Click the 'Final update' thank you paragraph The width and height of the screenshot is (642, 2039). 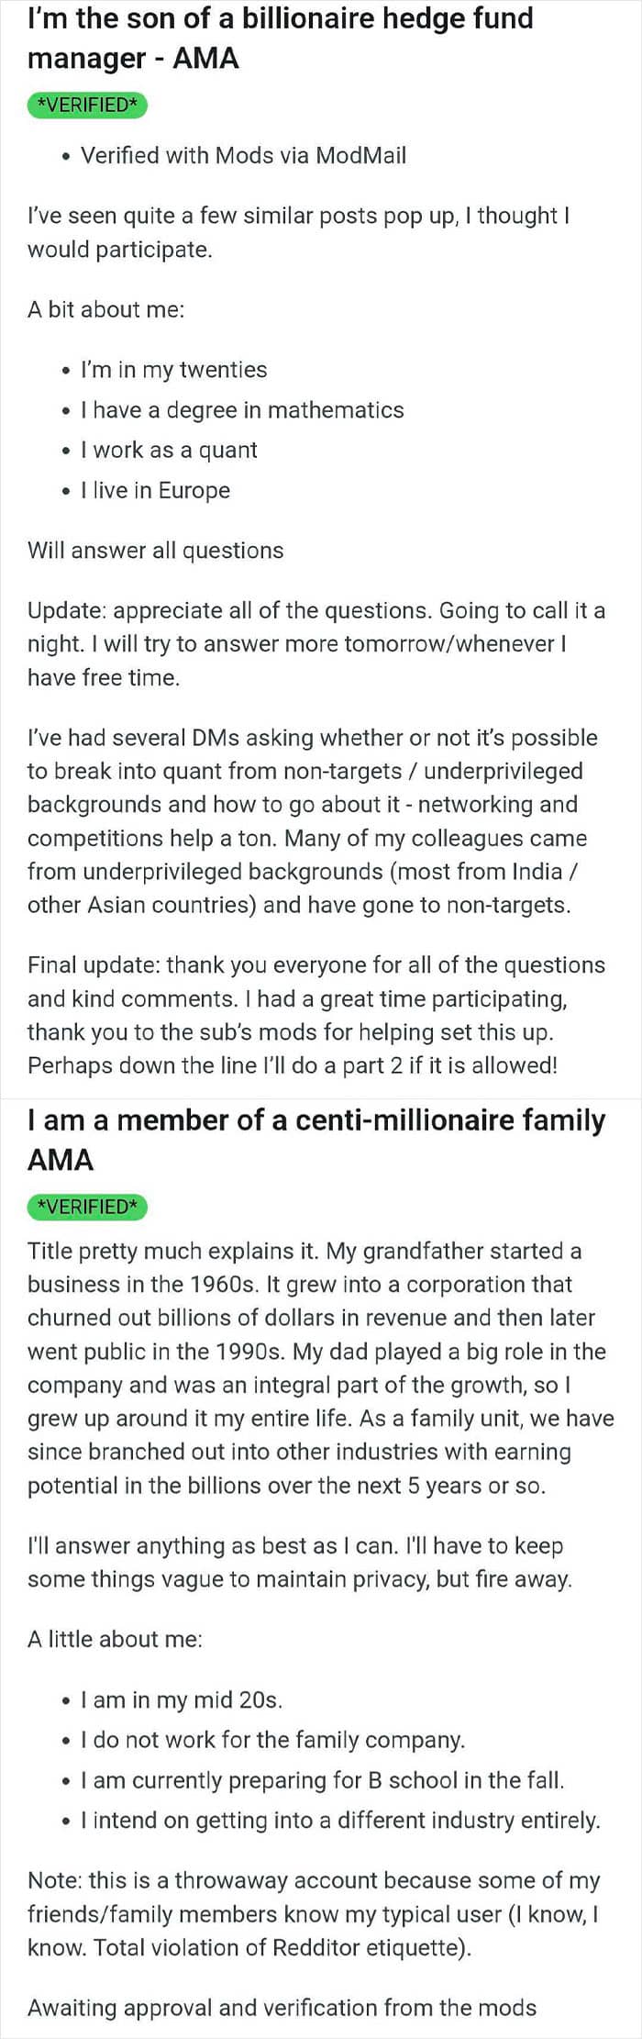[x=316, y=1015]
